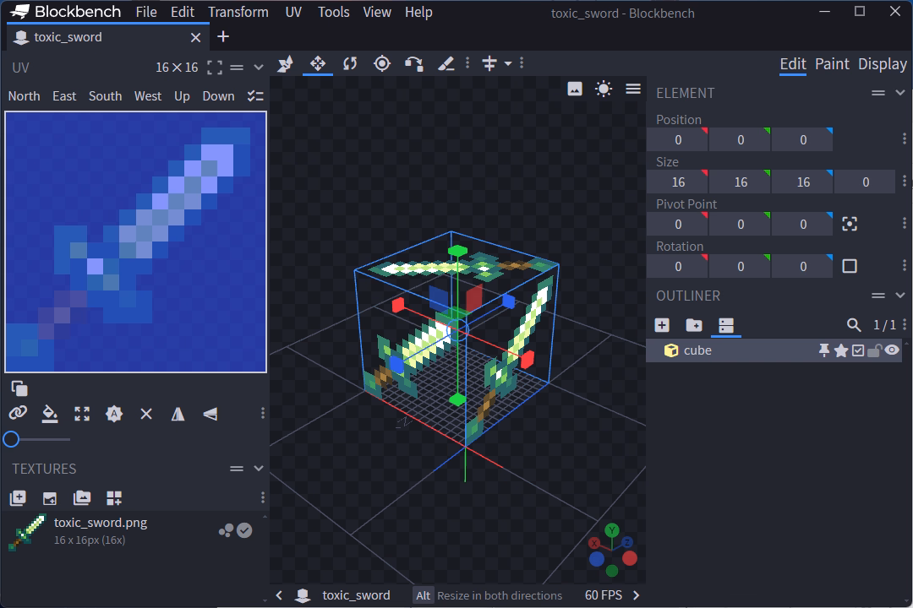Hide the cube element with eye icon

click(892, 350)
